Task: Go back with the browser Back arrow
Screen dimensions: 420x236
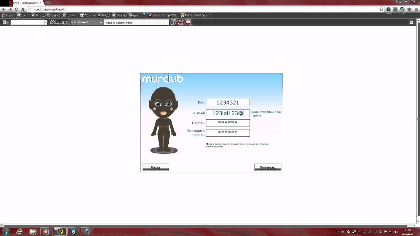Action: click(4, 10)
